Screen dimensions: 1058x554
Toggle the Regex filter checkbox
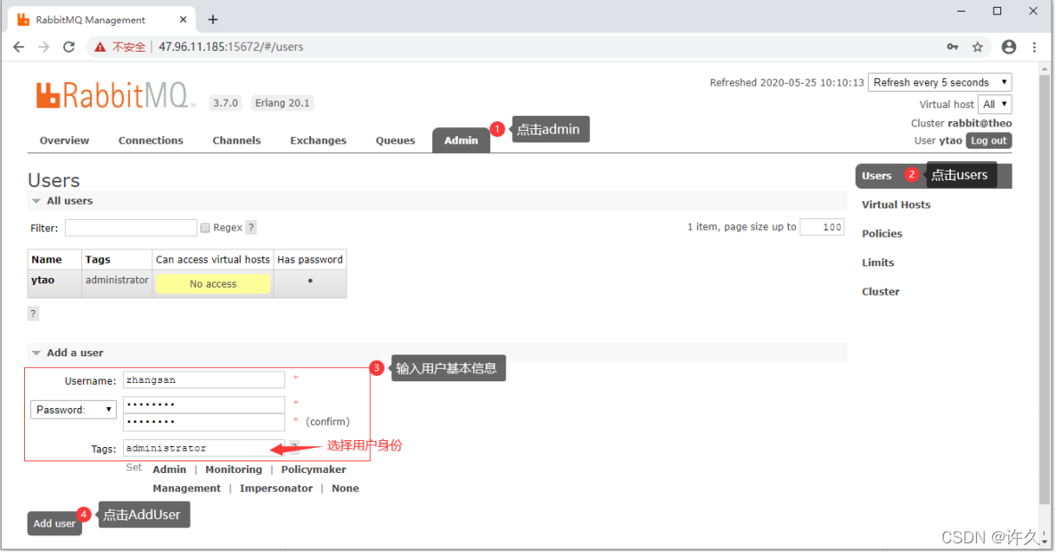pyautogui.click(x=206, y=229)
